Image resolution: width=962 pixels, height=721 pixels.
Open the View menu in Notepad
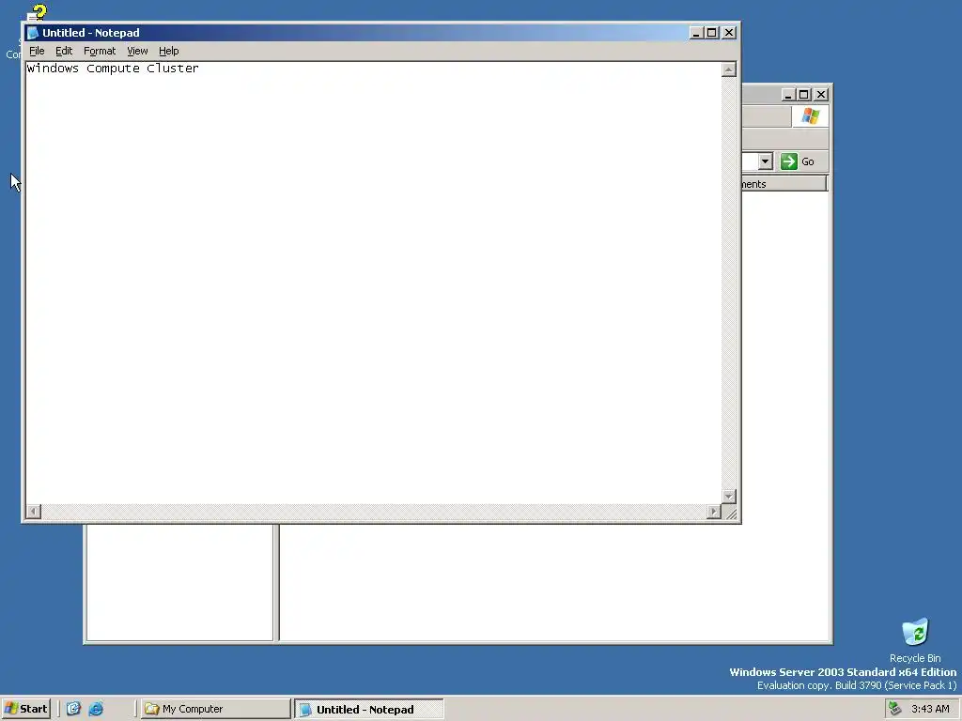(x=137, y=51)
